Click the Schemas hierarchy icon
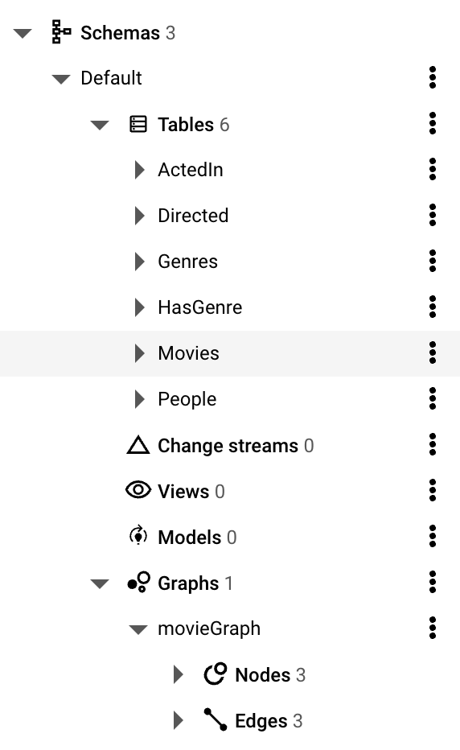Image resolution: width=460 pixels, height=750 pixels. (x=61, y=32)
